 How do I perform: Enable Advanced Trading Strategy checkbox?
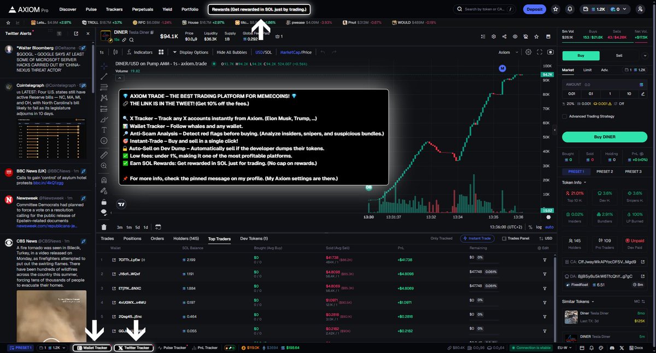(565, 116)
